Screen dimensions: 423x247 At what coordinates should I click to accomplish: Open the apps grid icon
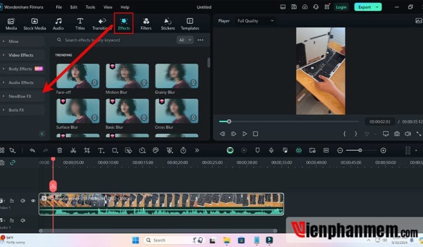pos(327,7)
